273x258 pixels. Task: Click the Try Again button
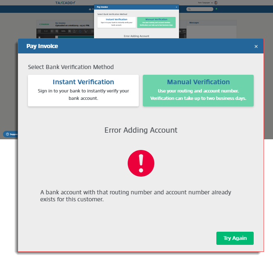click(235, 238)
